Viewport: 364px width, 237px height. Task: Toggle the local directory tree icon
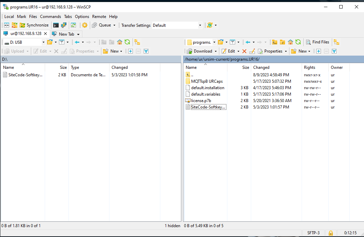click(x=137, y=42)
